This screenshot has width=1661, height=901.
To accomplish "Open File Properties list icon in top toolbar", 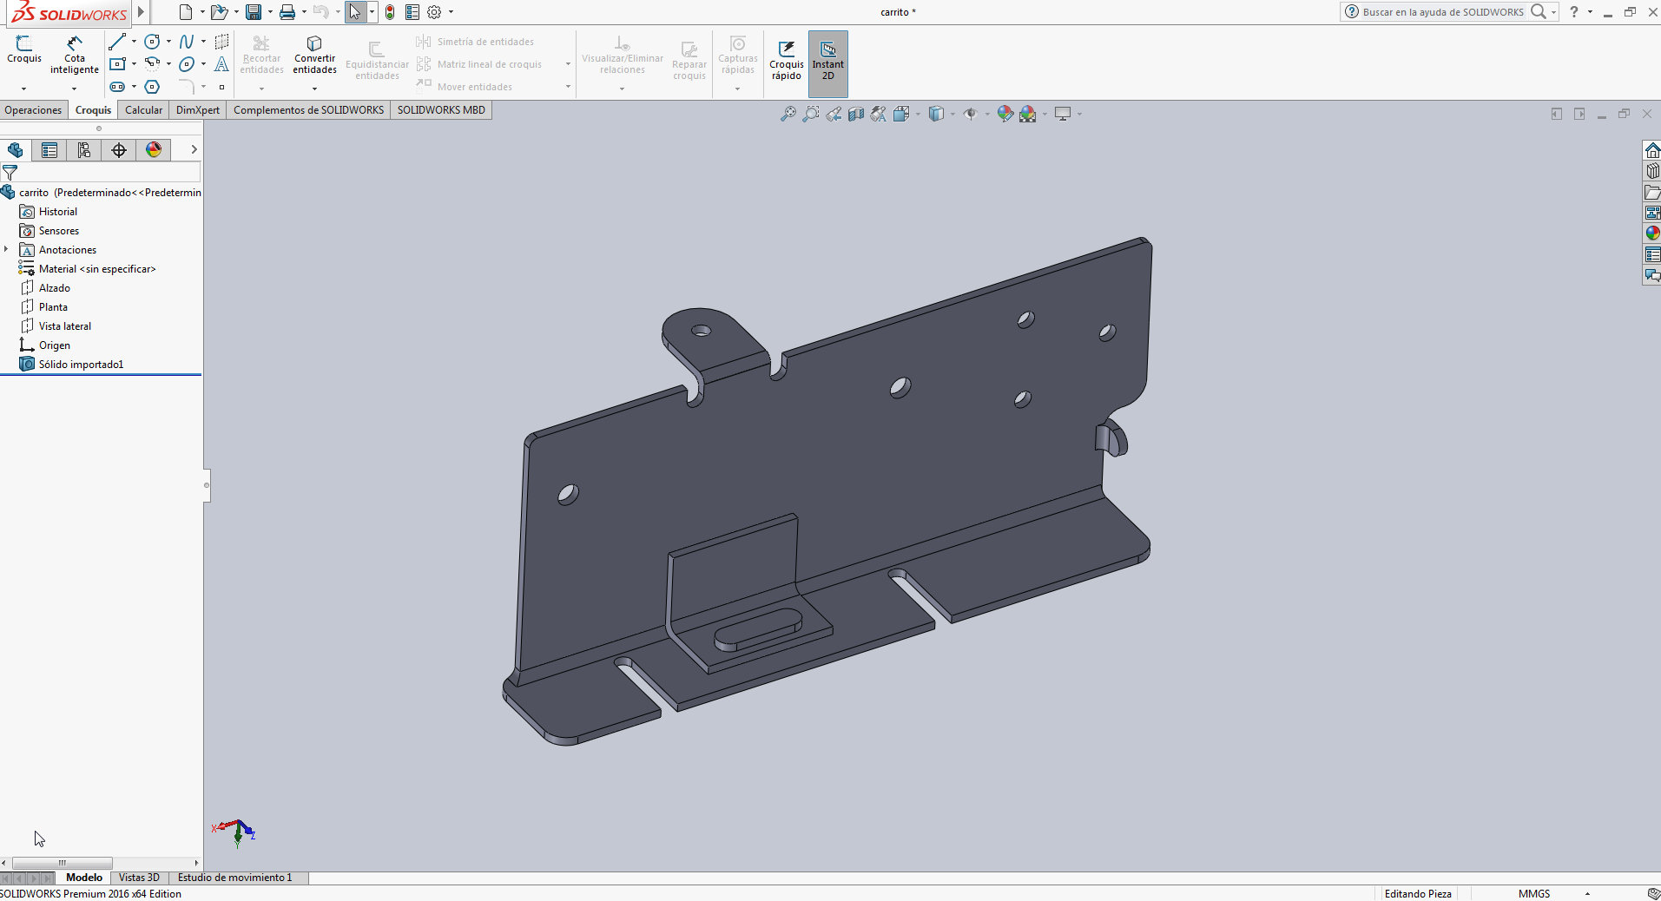I will [x=412, y=12].
